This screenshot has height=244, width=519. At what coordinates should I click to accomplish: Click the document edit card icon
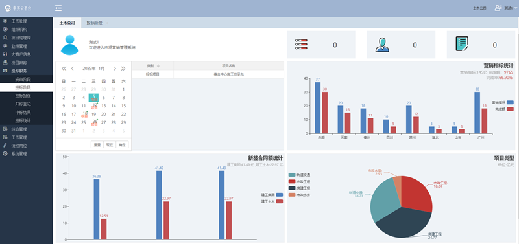(x=462, y=43)
